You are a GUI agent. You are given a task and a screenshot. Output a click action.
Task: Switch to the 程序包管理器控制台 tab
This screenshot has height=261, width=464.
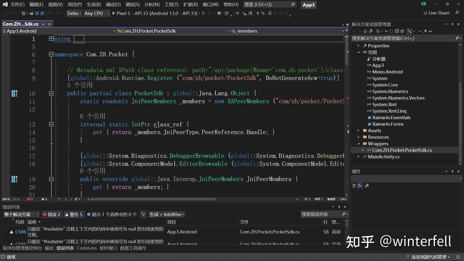(x=22, y=248)
